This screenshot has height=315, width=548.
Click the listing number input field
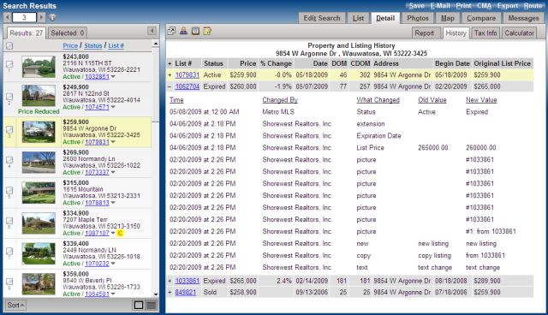[24, 17]
